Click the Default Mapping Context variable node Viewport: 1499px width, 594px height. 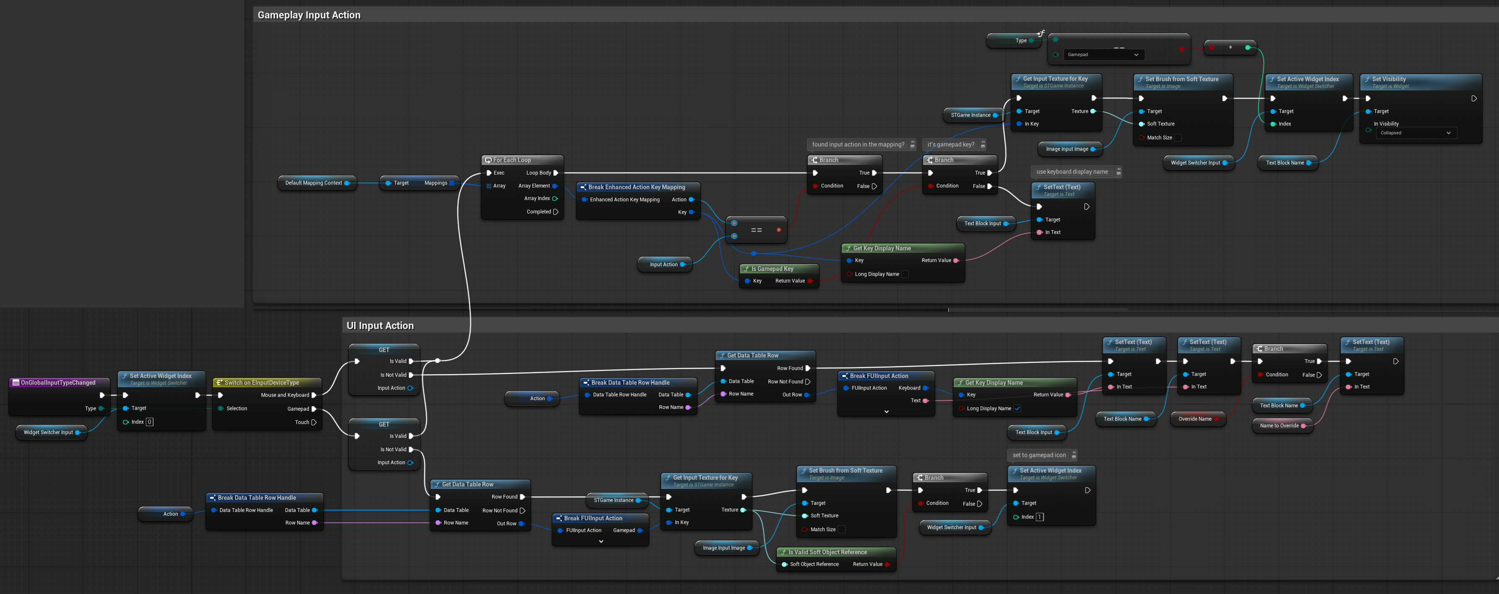point(313,183)
